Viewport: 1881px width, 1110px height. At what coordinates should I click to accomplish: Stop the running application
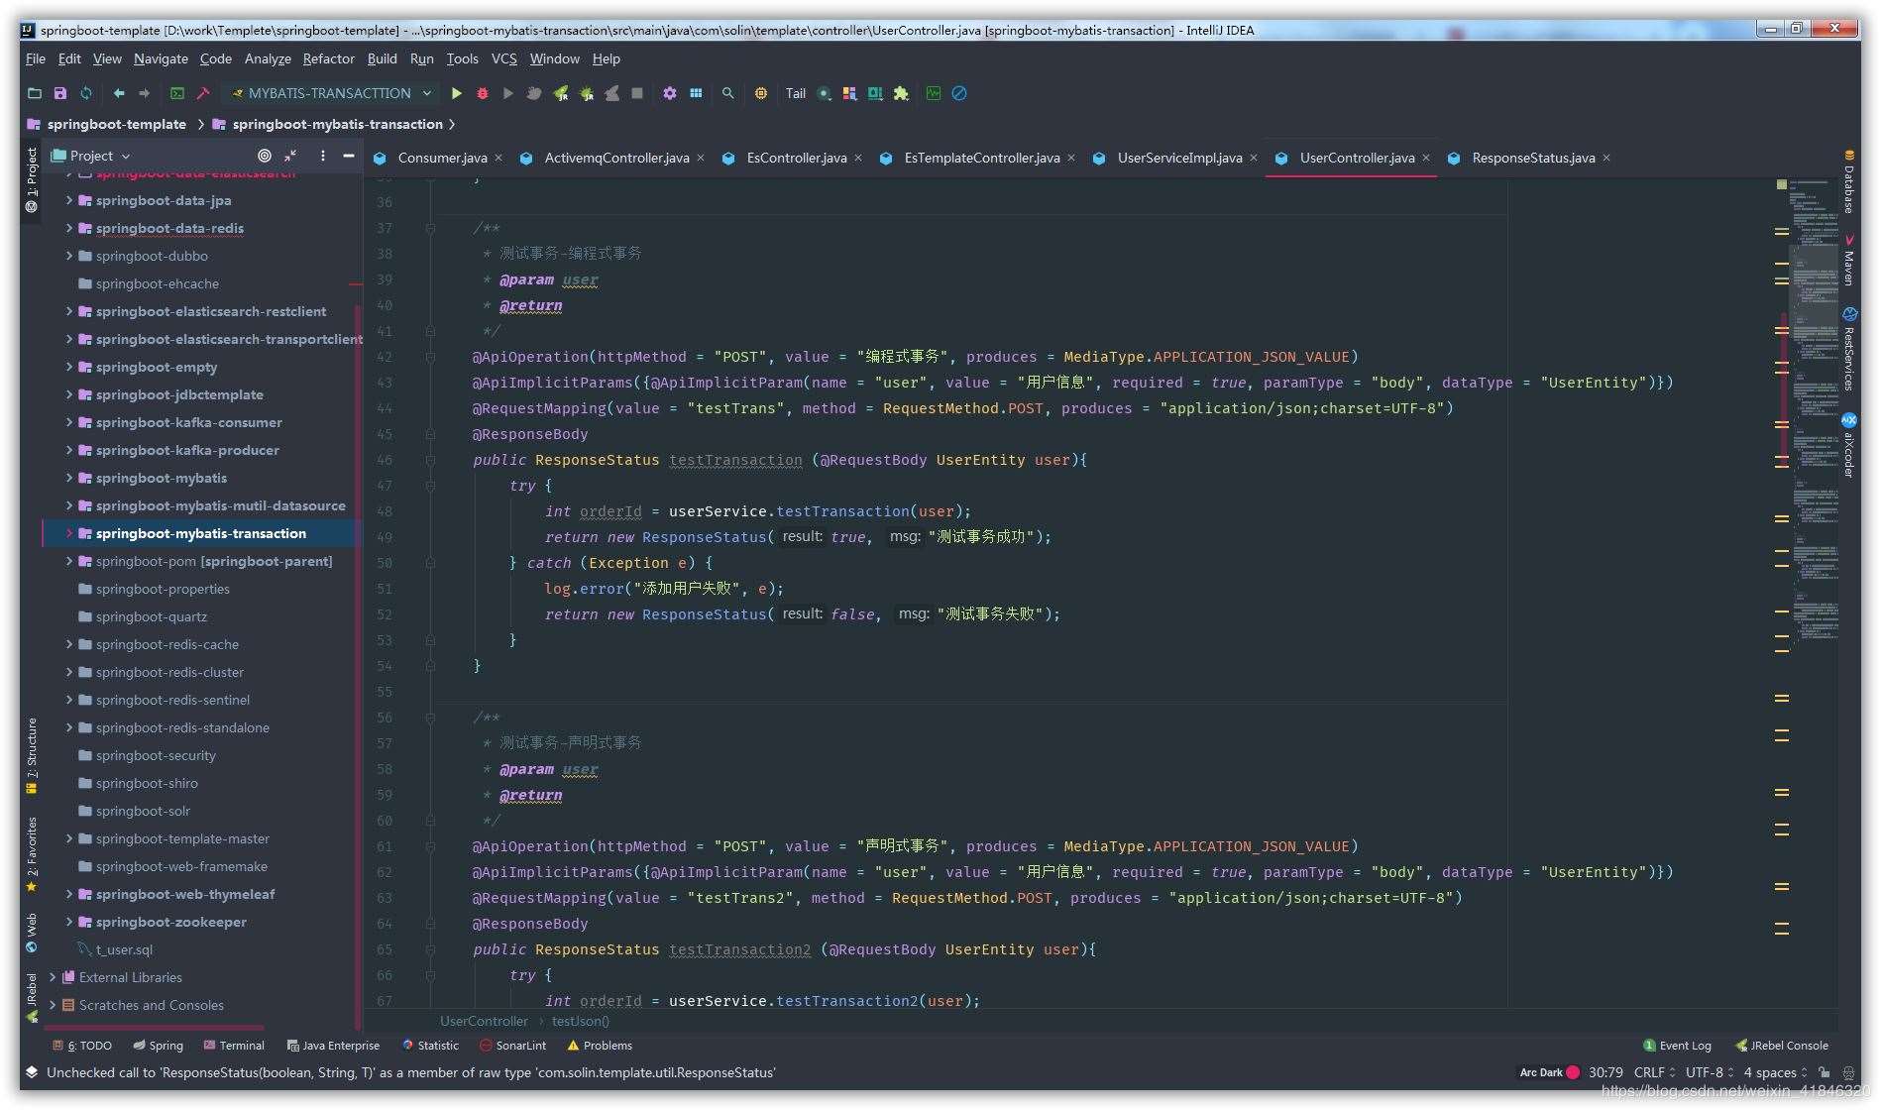635,93
